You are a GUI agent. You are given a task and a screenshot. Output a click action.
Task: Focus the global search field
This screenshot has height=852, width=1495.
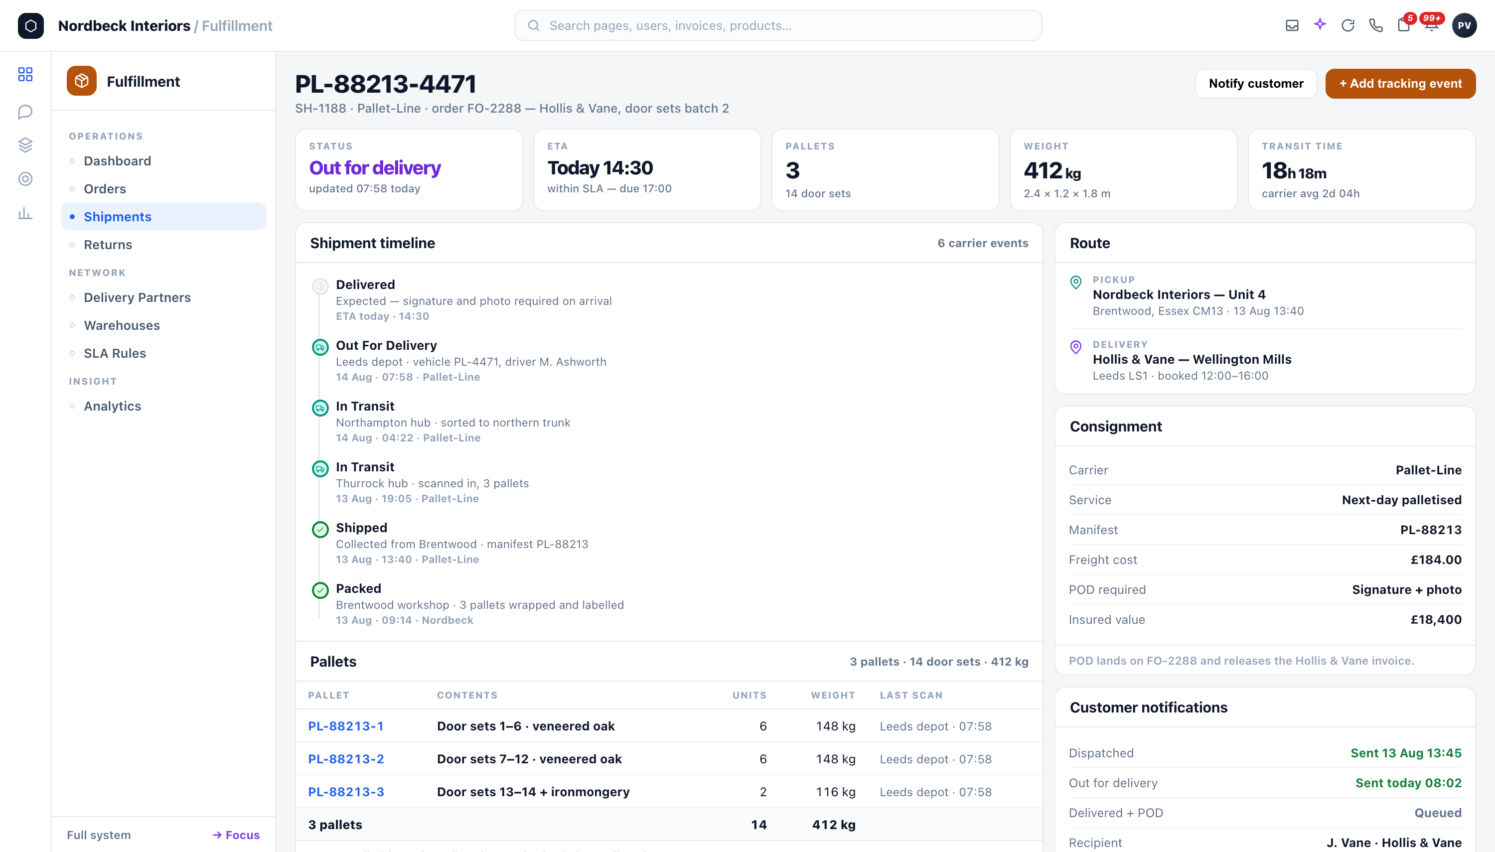tap(777, 26)
